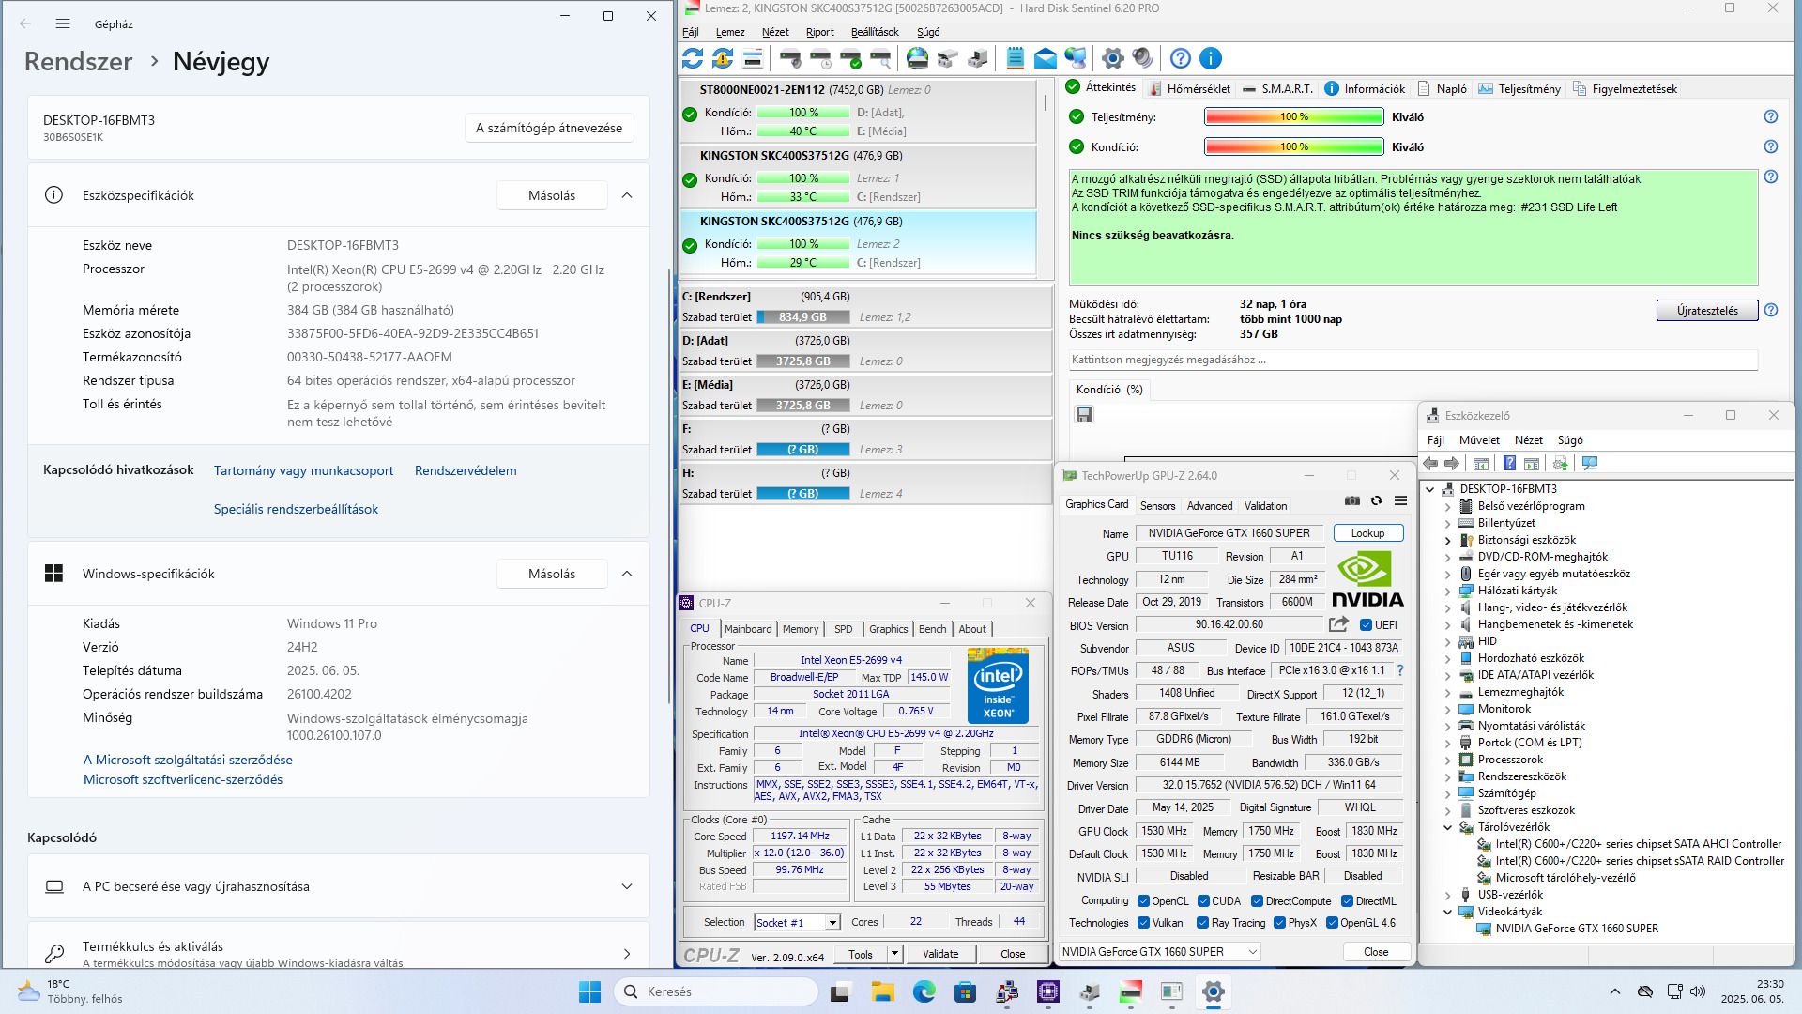The width and height of the screenshot is (1802, 1014).
Task: Click the globe disk icon in Hard Disk Sentinel toolbar
Action: tap(917, 58)
